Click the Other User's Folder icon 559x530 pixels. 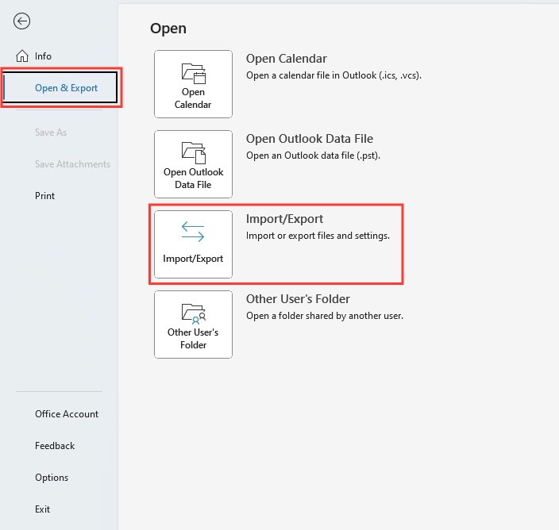pyautogui.click(x=194, y=313)
